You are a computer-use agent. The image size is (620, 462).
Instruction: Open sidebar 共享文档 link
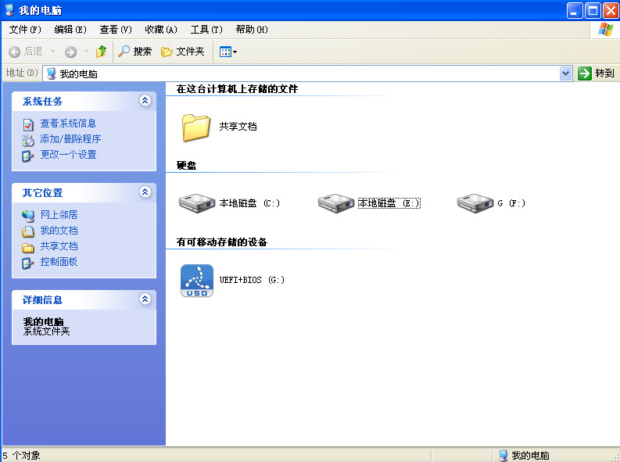click(59, 246)
